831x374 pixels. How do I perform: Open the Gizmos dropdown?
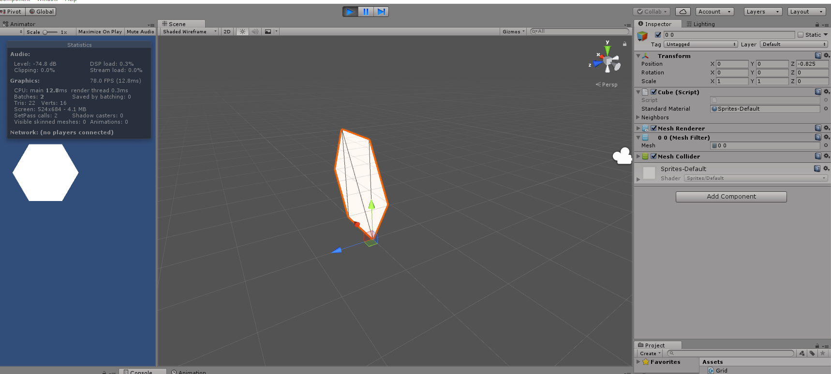coord(513,31)
